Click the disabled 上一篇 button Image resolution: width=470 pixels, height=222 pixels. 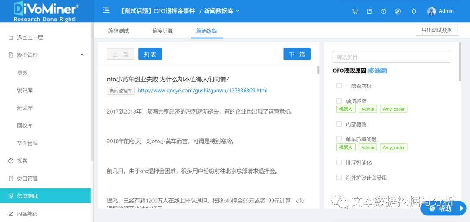pyautogui.click(x=121, y=54)
